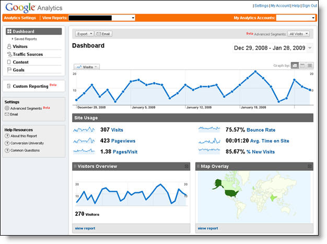Click the Bounce Rate sparkline thumbnail
Image resolution: width=327 pixels, height=244 pixels.
209,130
